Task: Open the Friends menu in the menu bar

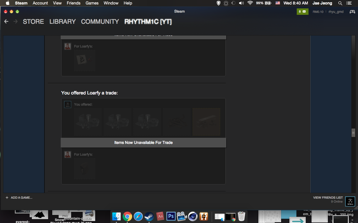Action: [74, 3]
